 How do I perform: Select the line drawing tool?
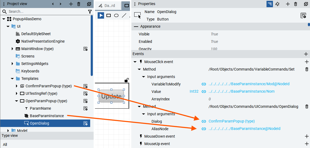click(124, 15)
